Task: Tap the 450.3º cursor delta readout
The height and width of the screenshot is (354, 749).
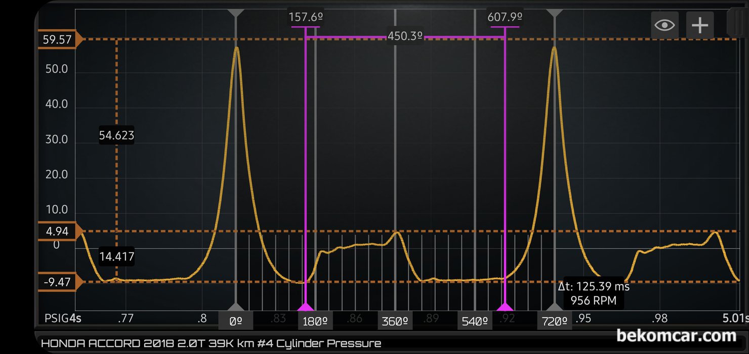Action: coord(405,37)
